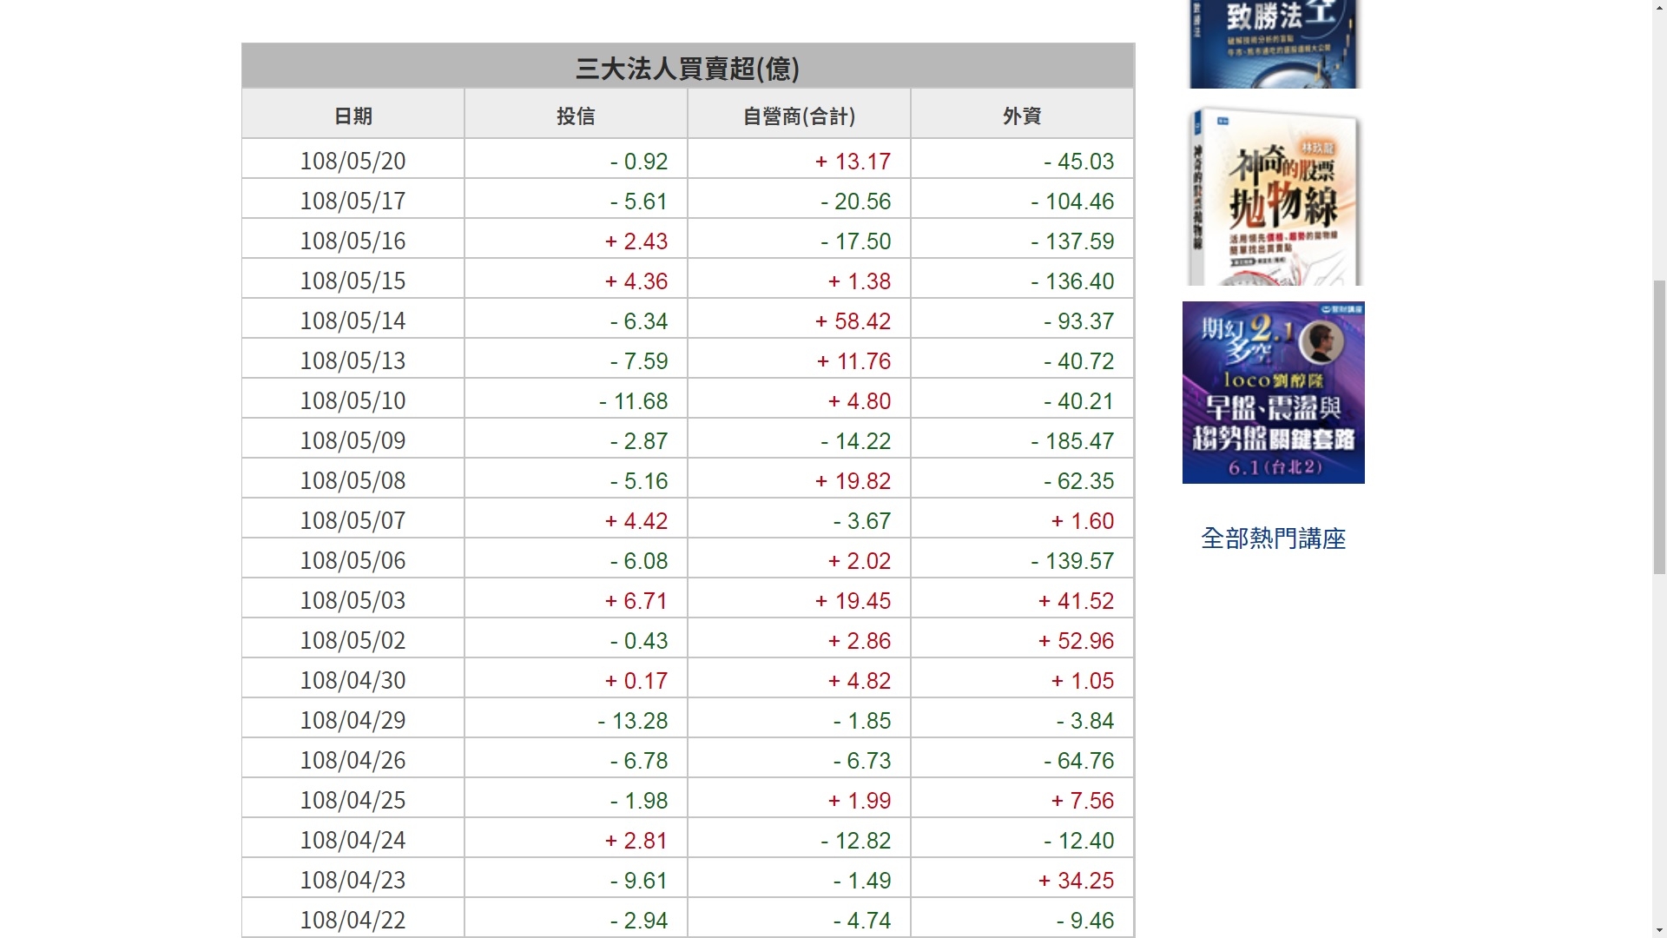
Task: Click the scroll down arrow of scrollbar
Action: point(1659,930)
